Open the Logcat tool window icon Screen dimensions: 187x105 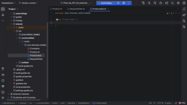click(x=3, y=75)
